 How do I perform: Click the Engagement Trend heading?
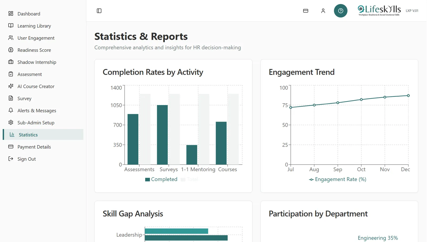point(302,72)
